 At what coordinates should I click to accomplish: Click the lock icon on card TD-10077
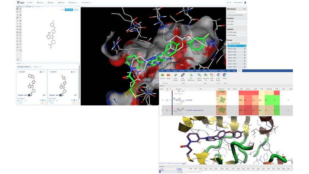(x=40, y=72)
